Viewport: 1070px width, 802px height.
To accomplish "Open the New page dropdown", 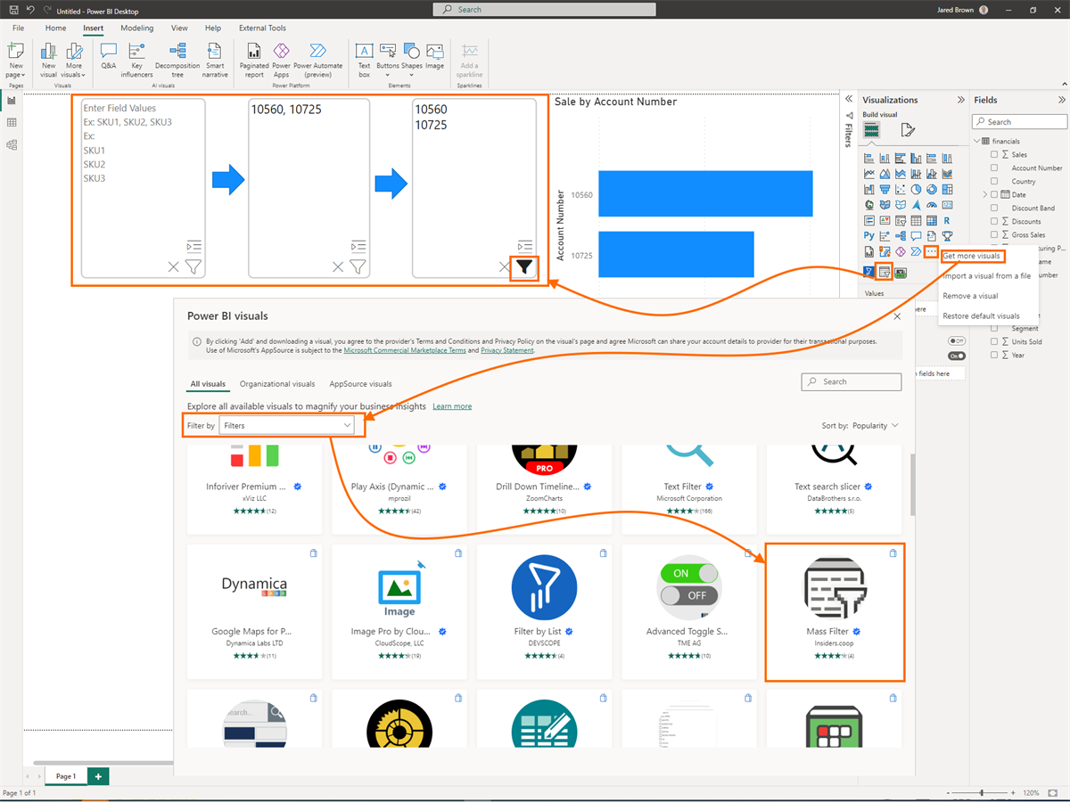I will [x=16, y=70].
